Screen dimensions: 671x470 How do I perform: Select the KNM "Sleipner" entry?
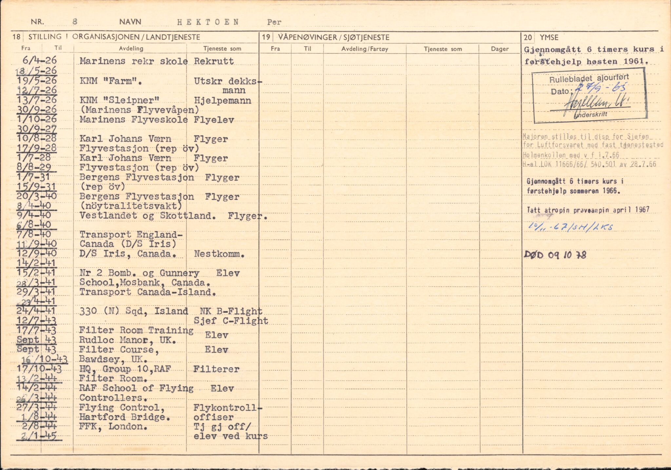click(x=120, y=100)
